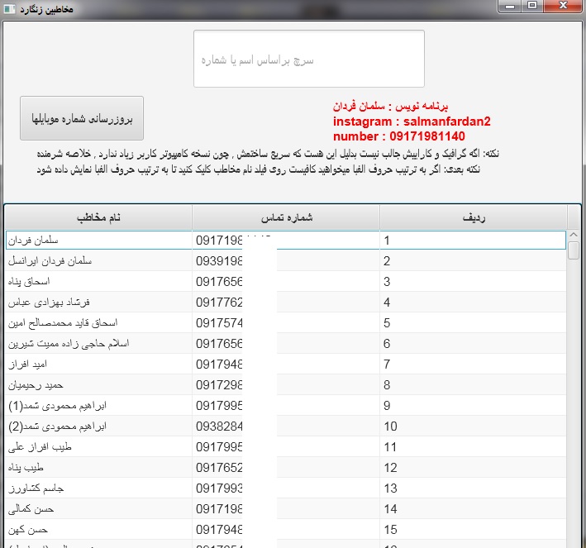Image resolution: width=586 pixels, height=548 pixels.
Task: Click phone number cell starting 0939198
Action: pos(286,261)
